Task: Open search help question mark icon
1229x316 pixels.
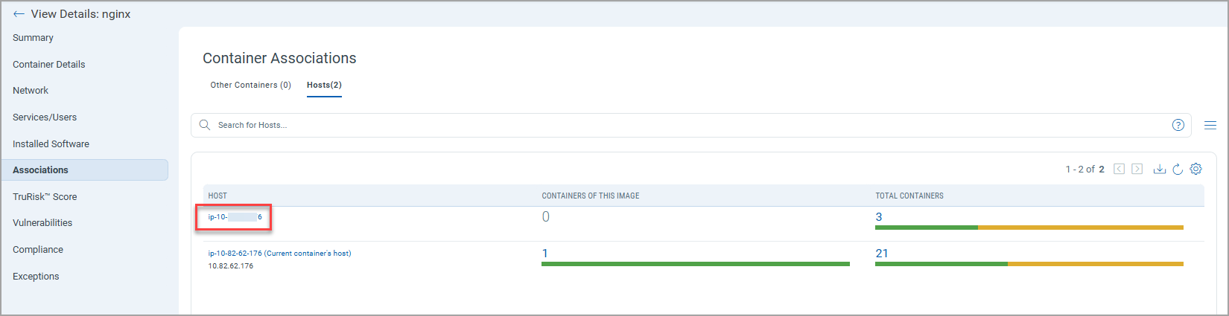Action: pyautogui.click(x=1178, y=125)
